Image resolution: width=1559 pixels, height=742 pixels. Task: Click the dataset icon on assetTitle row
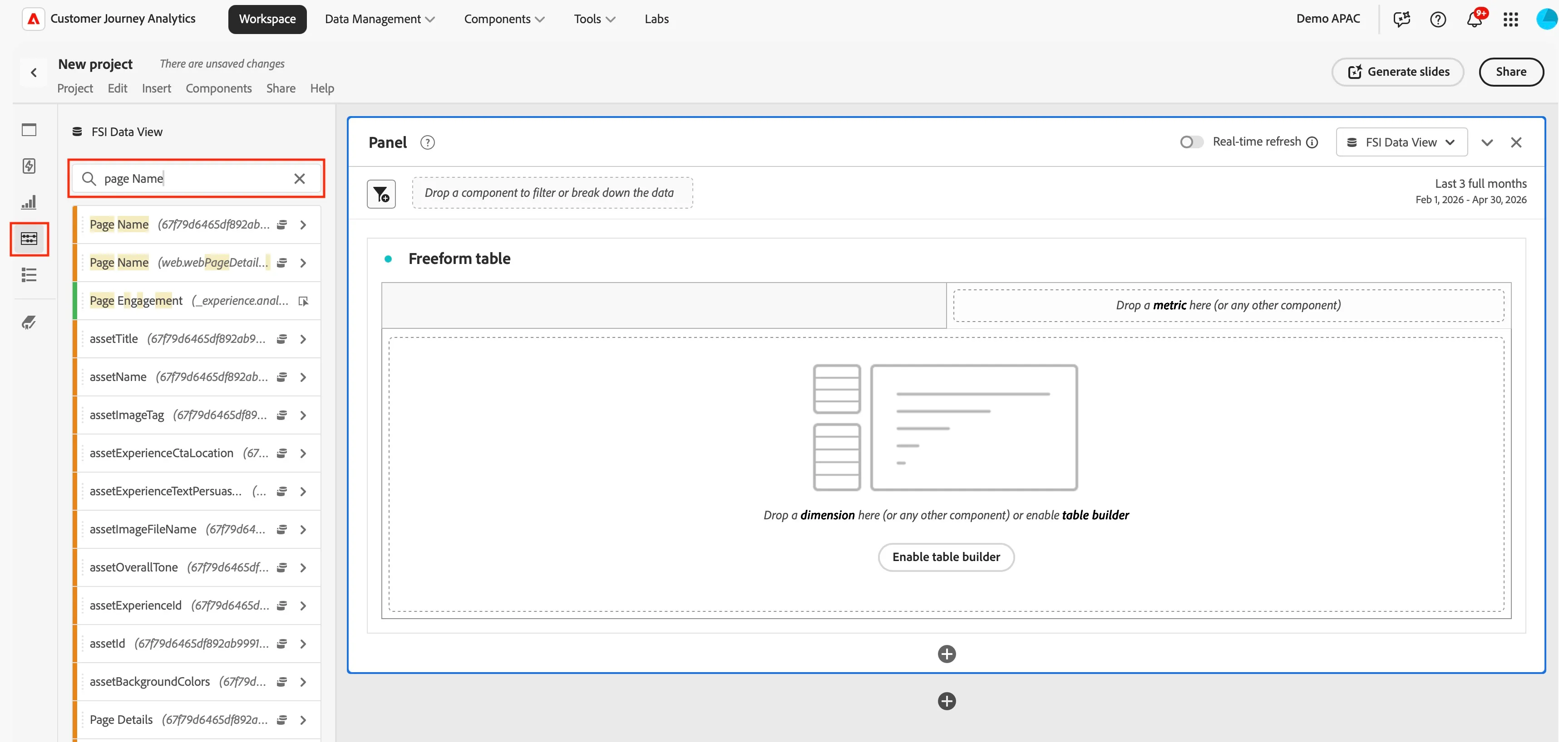point(281,339)
